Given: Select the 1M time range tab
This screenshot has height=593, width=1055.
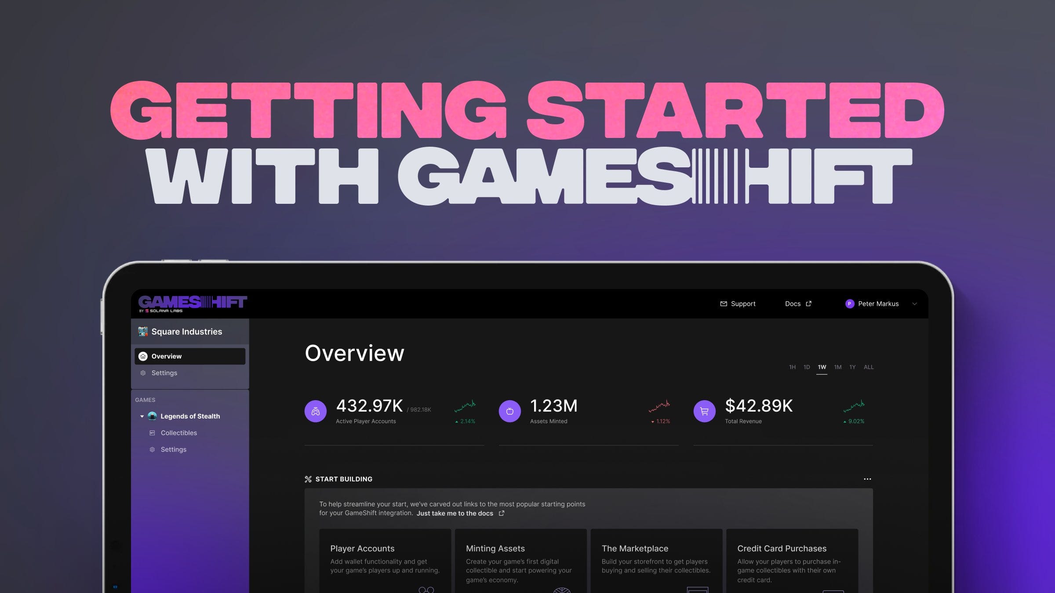Looking at the screenshot, I should (x=838, y=367).
